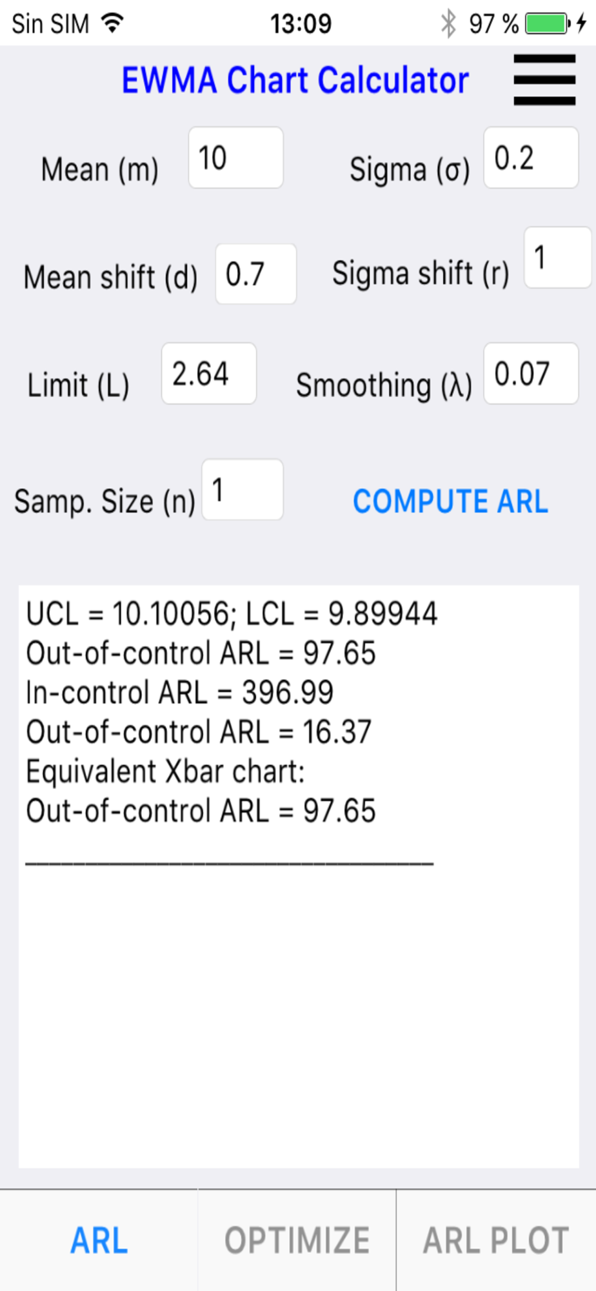Tap the results output text area

tap(298, 877)
